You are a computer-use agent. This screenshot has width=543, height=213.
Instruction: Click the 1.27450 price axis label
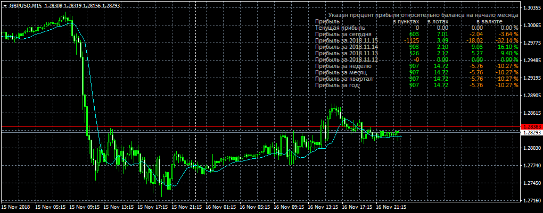pyautogui.click(x=532, y=183)
